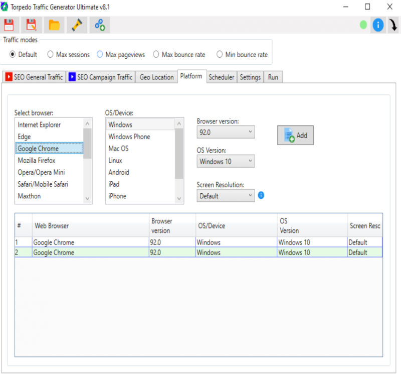This screenshot has height=375, width=401.
Task: Enable the Min bounce rate mode
Action: (220, 54)
